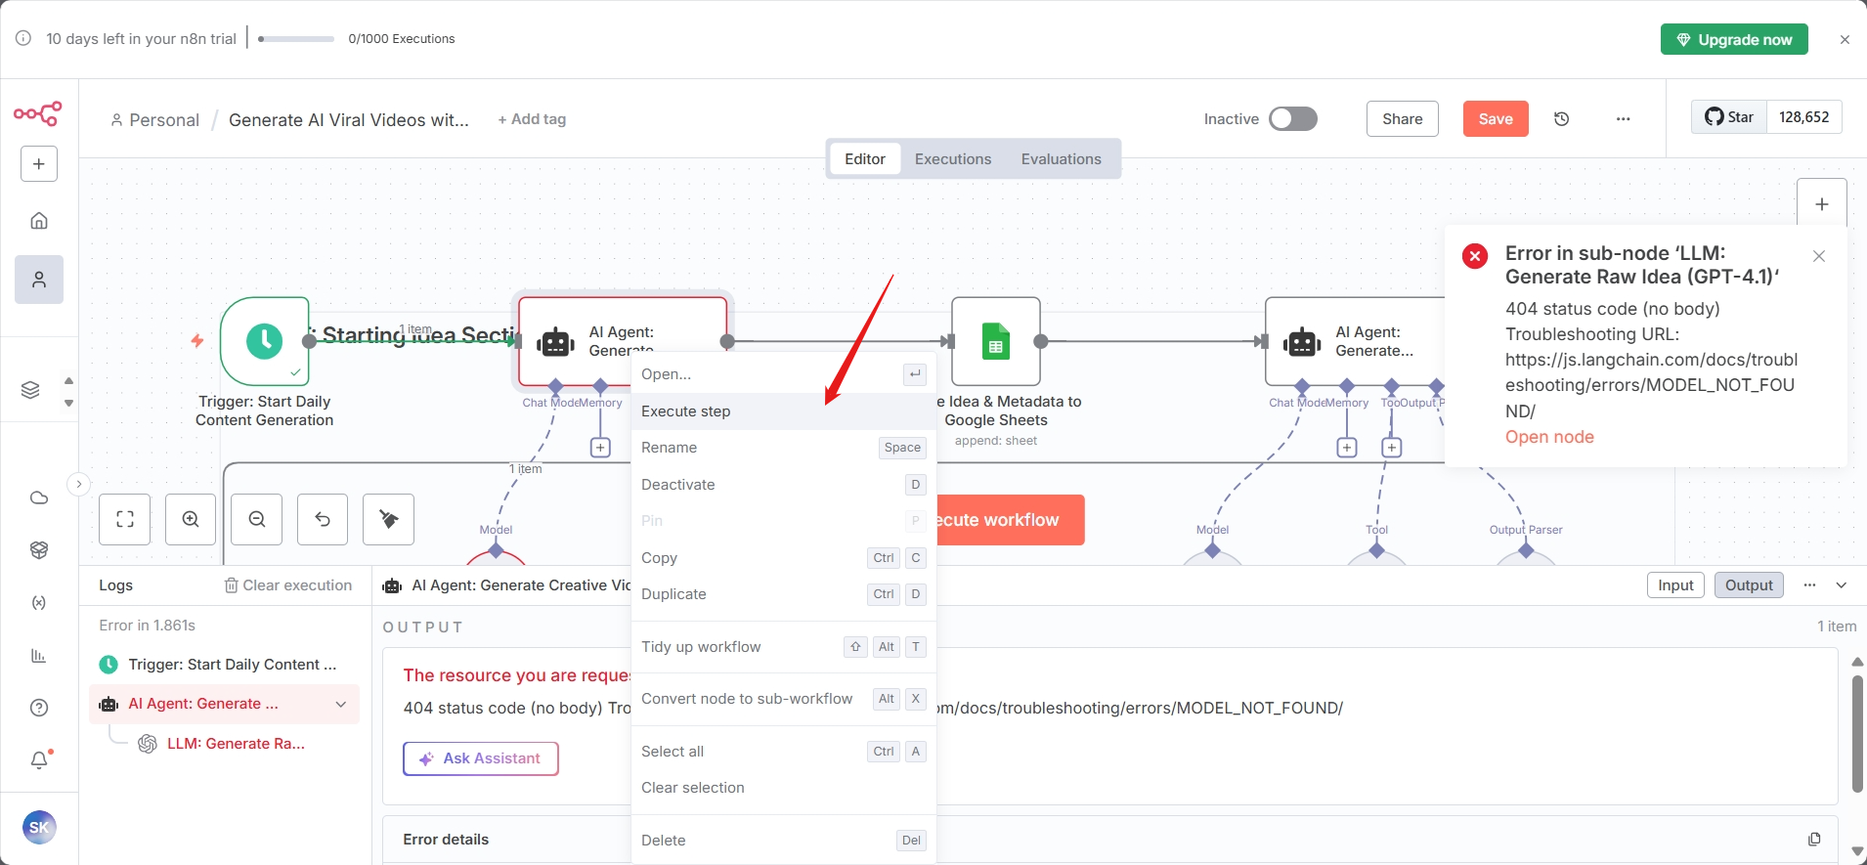Viewport: 1867px width, 865px height.
Task: Open the layers stack icon in sidebar
Action: 30,390
